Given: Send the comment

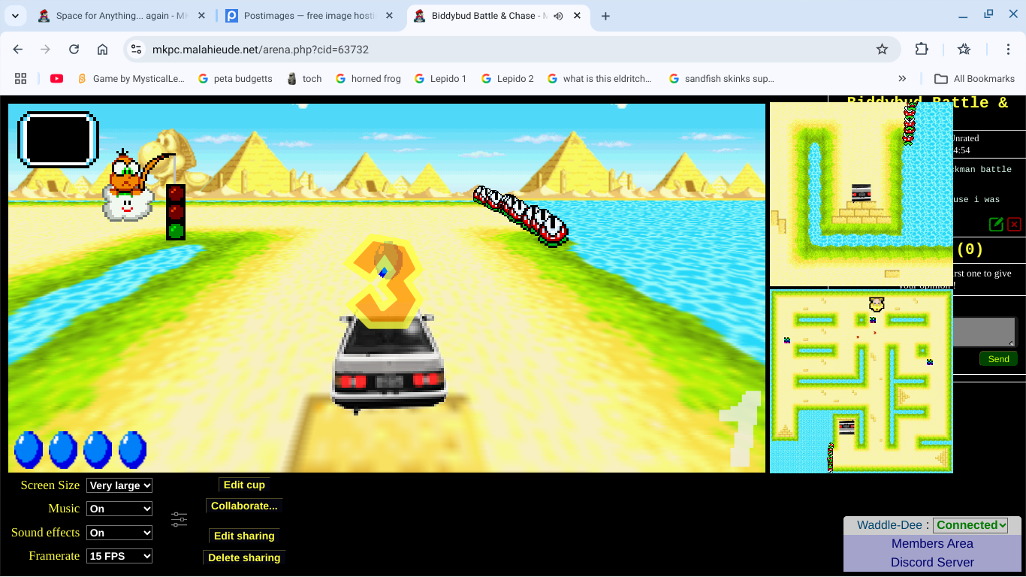Looking at the screenshot, I should coord(998,359).
